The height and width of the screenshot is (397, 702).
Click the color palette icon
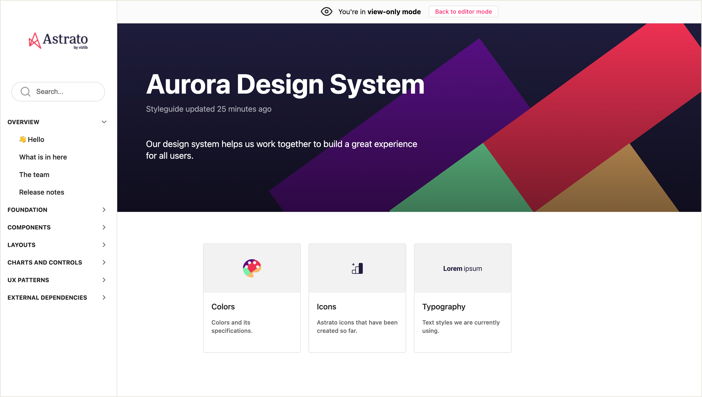(x=252, y=268)
